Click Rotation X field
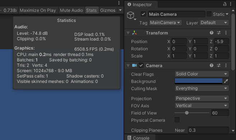Image resolution: width=236 pixels, height=140 pixels. point(179,49)
